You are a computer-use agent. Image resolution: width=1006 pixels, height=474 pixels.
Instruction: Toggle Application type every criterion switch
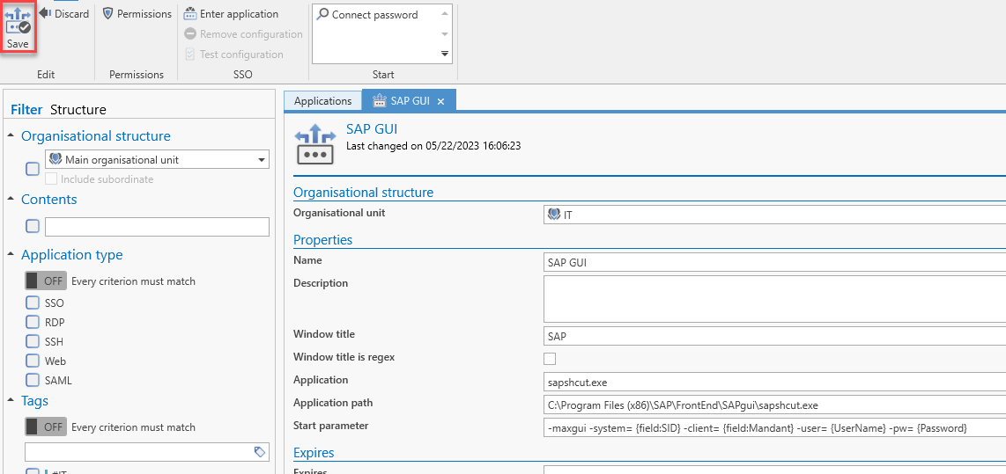click(46, 281)
